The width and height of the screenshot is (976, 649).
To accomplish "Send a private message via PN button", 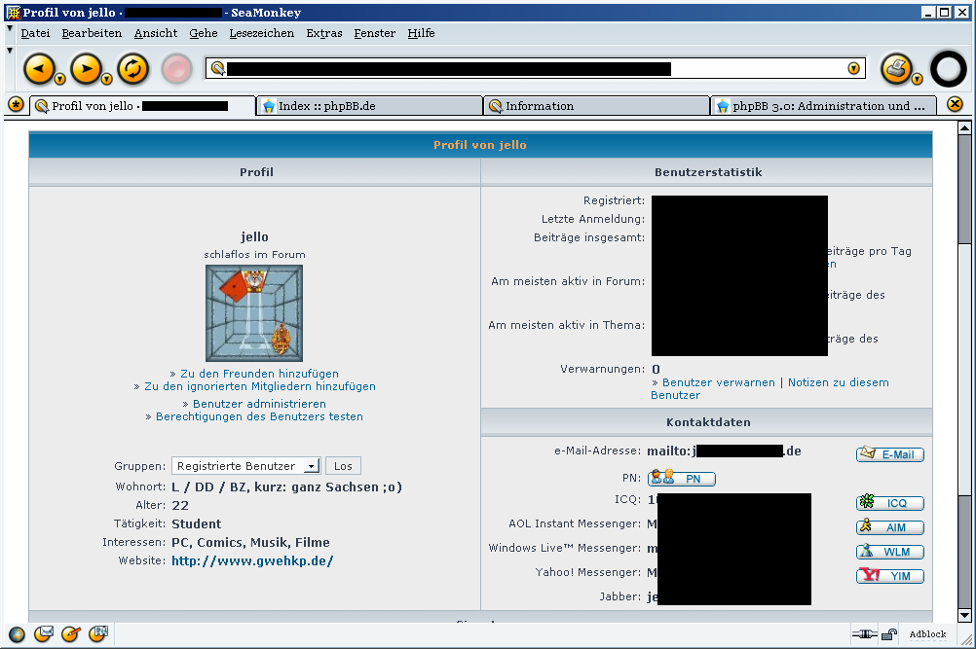I will 682,479.
